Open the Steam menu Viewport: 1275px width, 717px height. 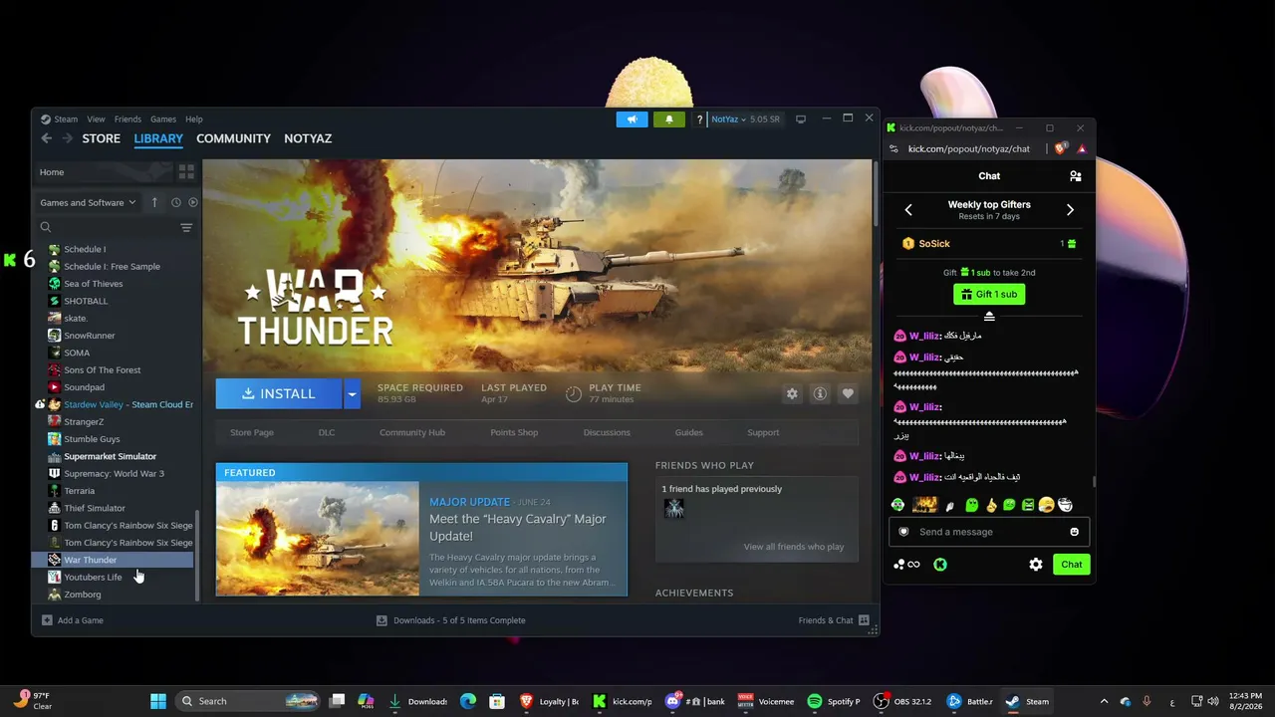(x=60, y=119)
